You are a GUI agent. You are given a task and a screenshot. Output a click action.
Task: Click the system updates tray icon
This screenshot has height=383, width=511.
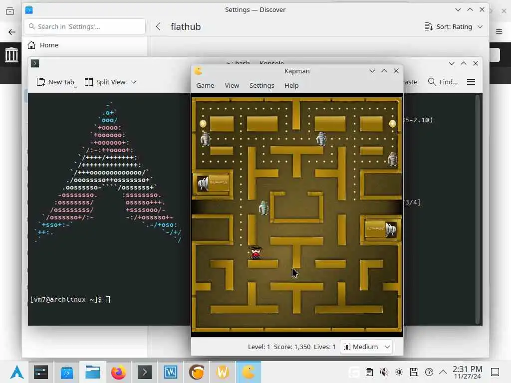[x=429, y=372]
